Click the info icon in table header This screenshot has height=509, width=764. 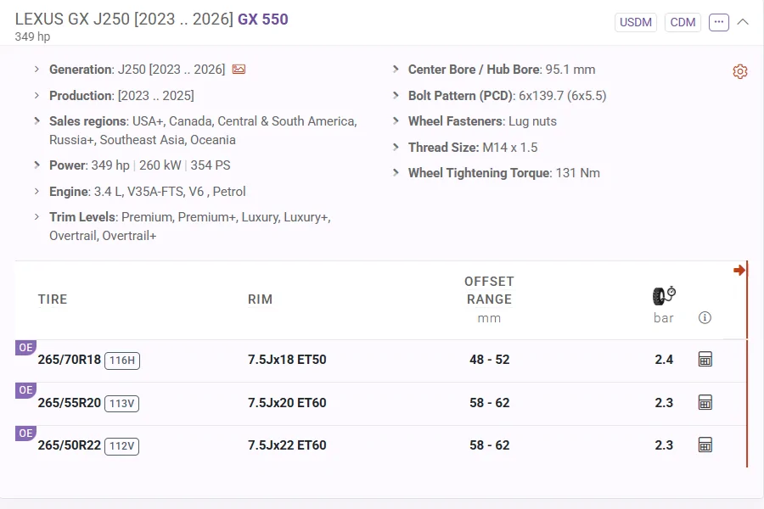point(705,318)
